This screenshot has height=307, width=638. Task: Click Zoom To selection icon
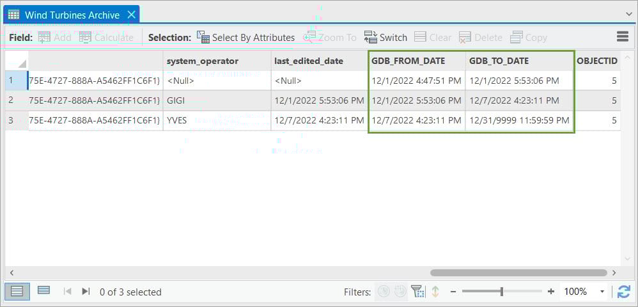[x=309, y=38]
